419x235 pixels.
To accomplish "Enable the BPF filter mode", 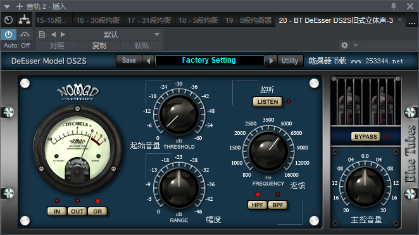I will 278,205.
